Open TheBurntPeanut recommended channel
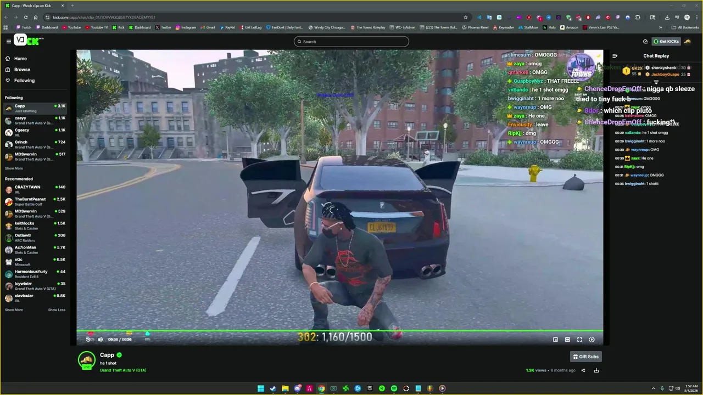Image resolution: width=703 pixels, height=395 pixels. pos(35,201)
